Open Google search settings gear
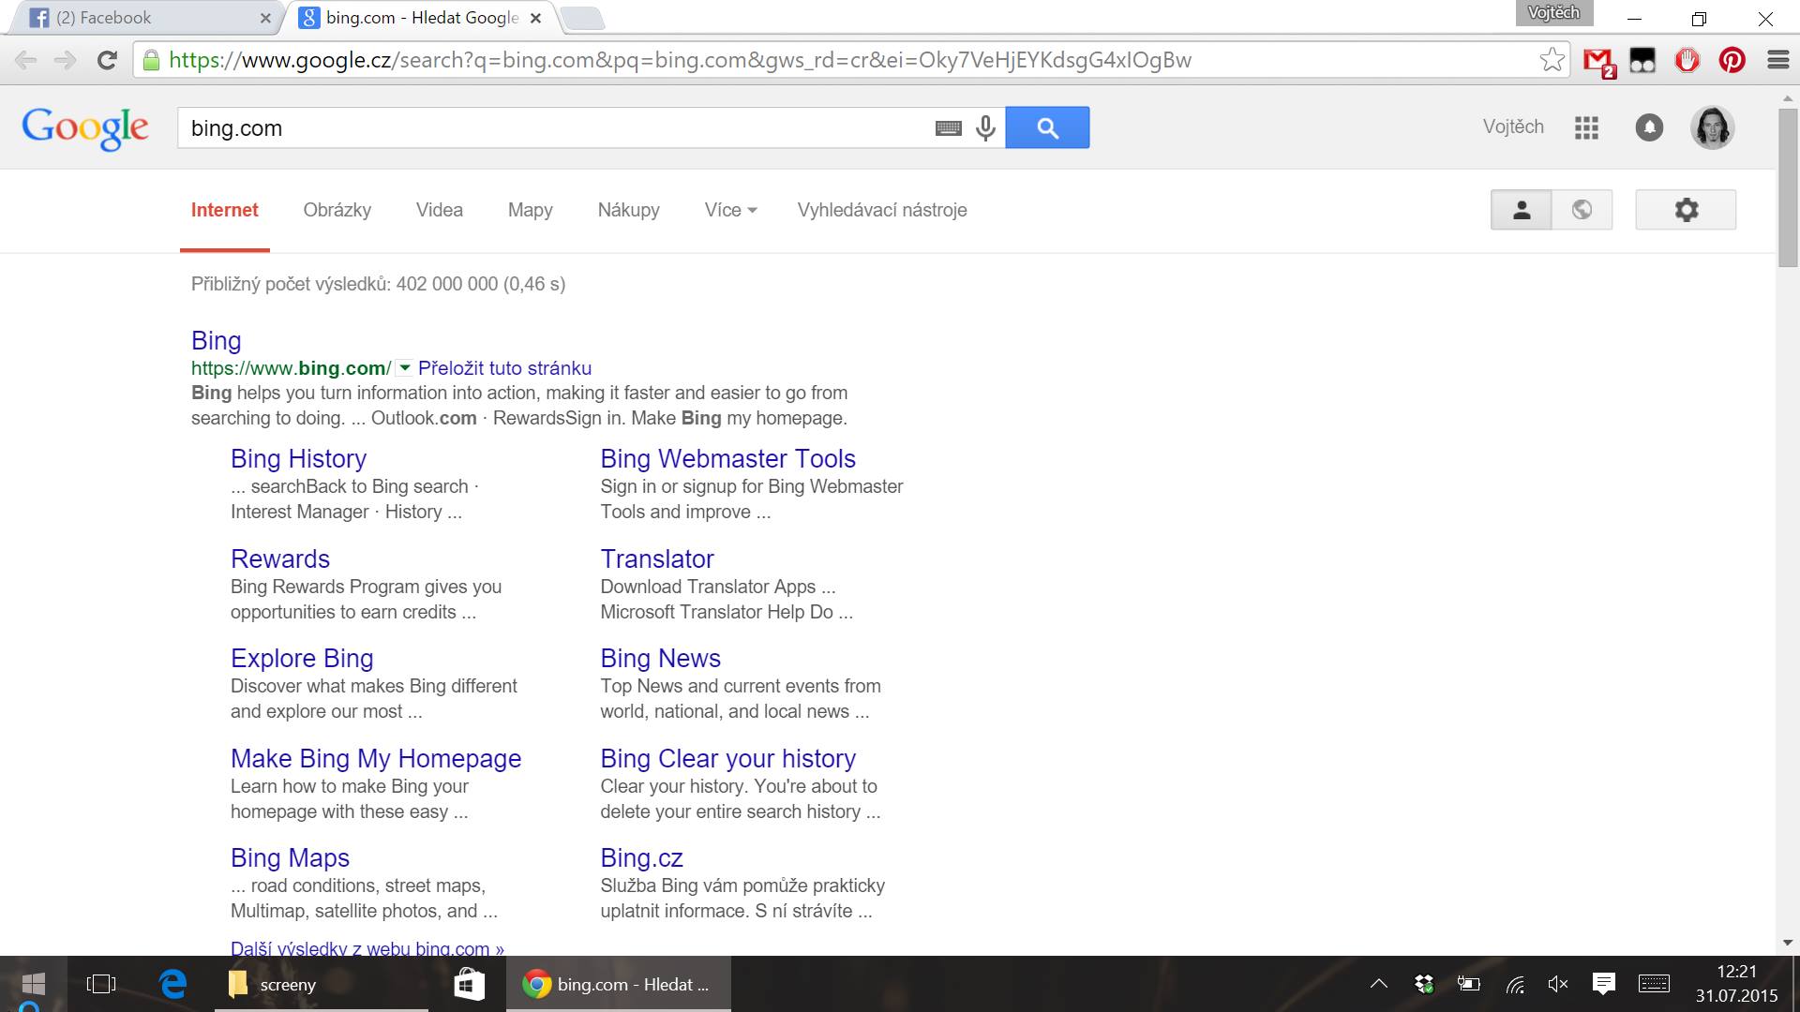This screenshot has height=1012, width=1800. 1686,210
